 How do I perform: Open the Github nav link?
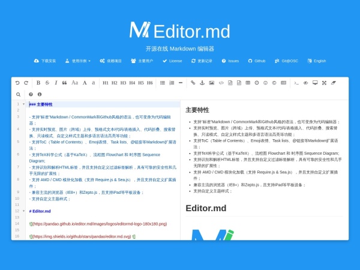click(x=257, y=61)
